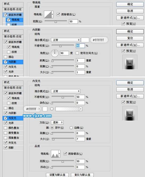Click the inner shadow white color swatch

coord(85,40)
